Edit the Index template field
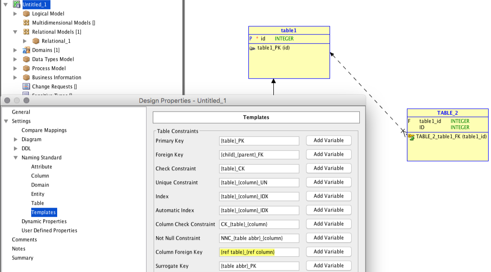 tap(259, 197)
